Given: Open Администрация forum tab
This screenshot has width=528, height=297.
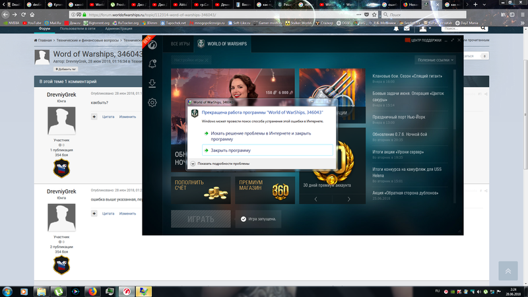Looking at the screenshot, I should (119, 28).
